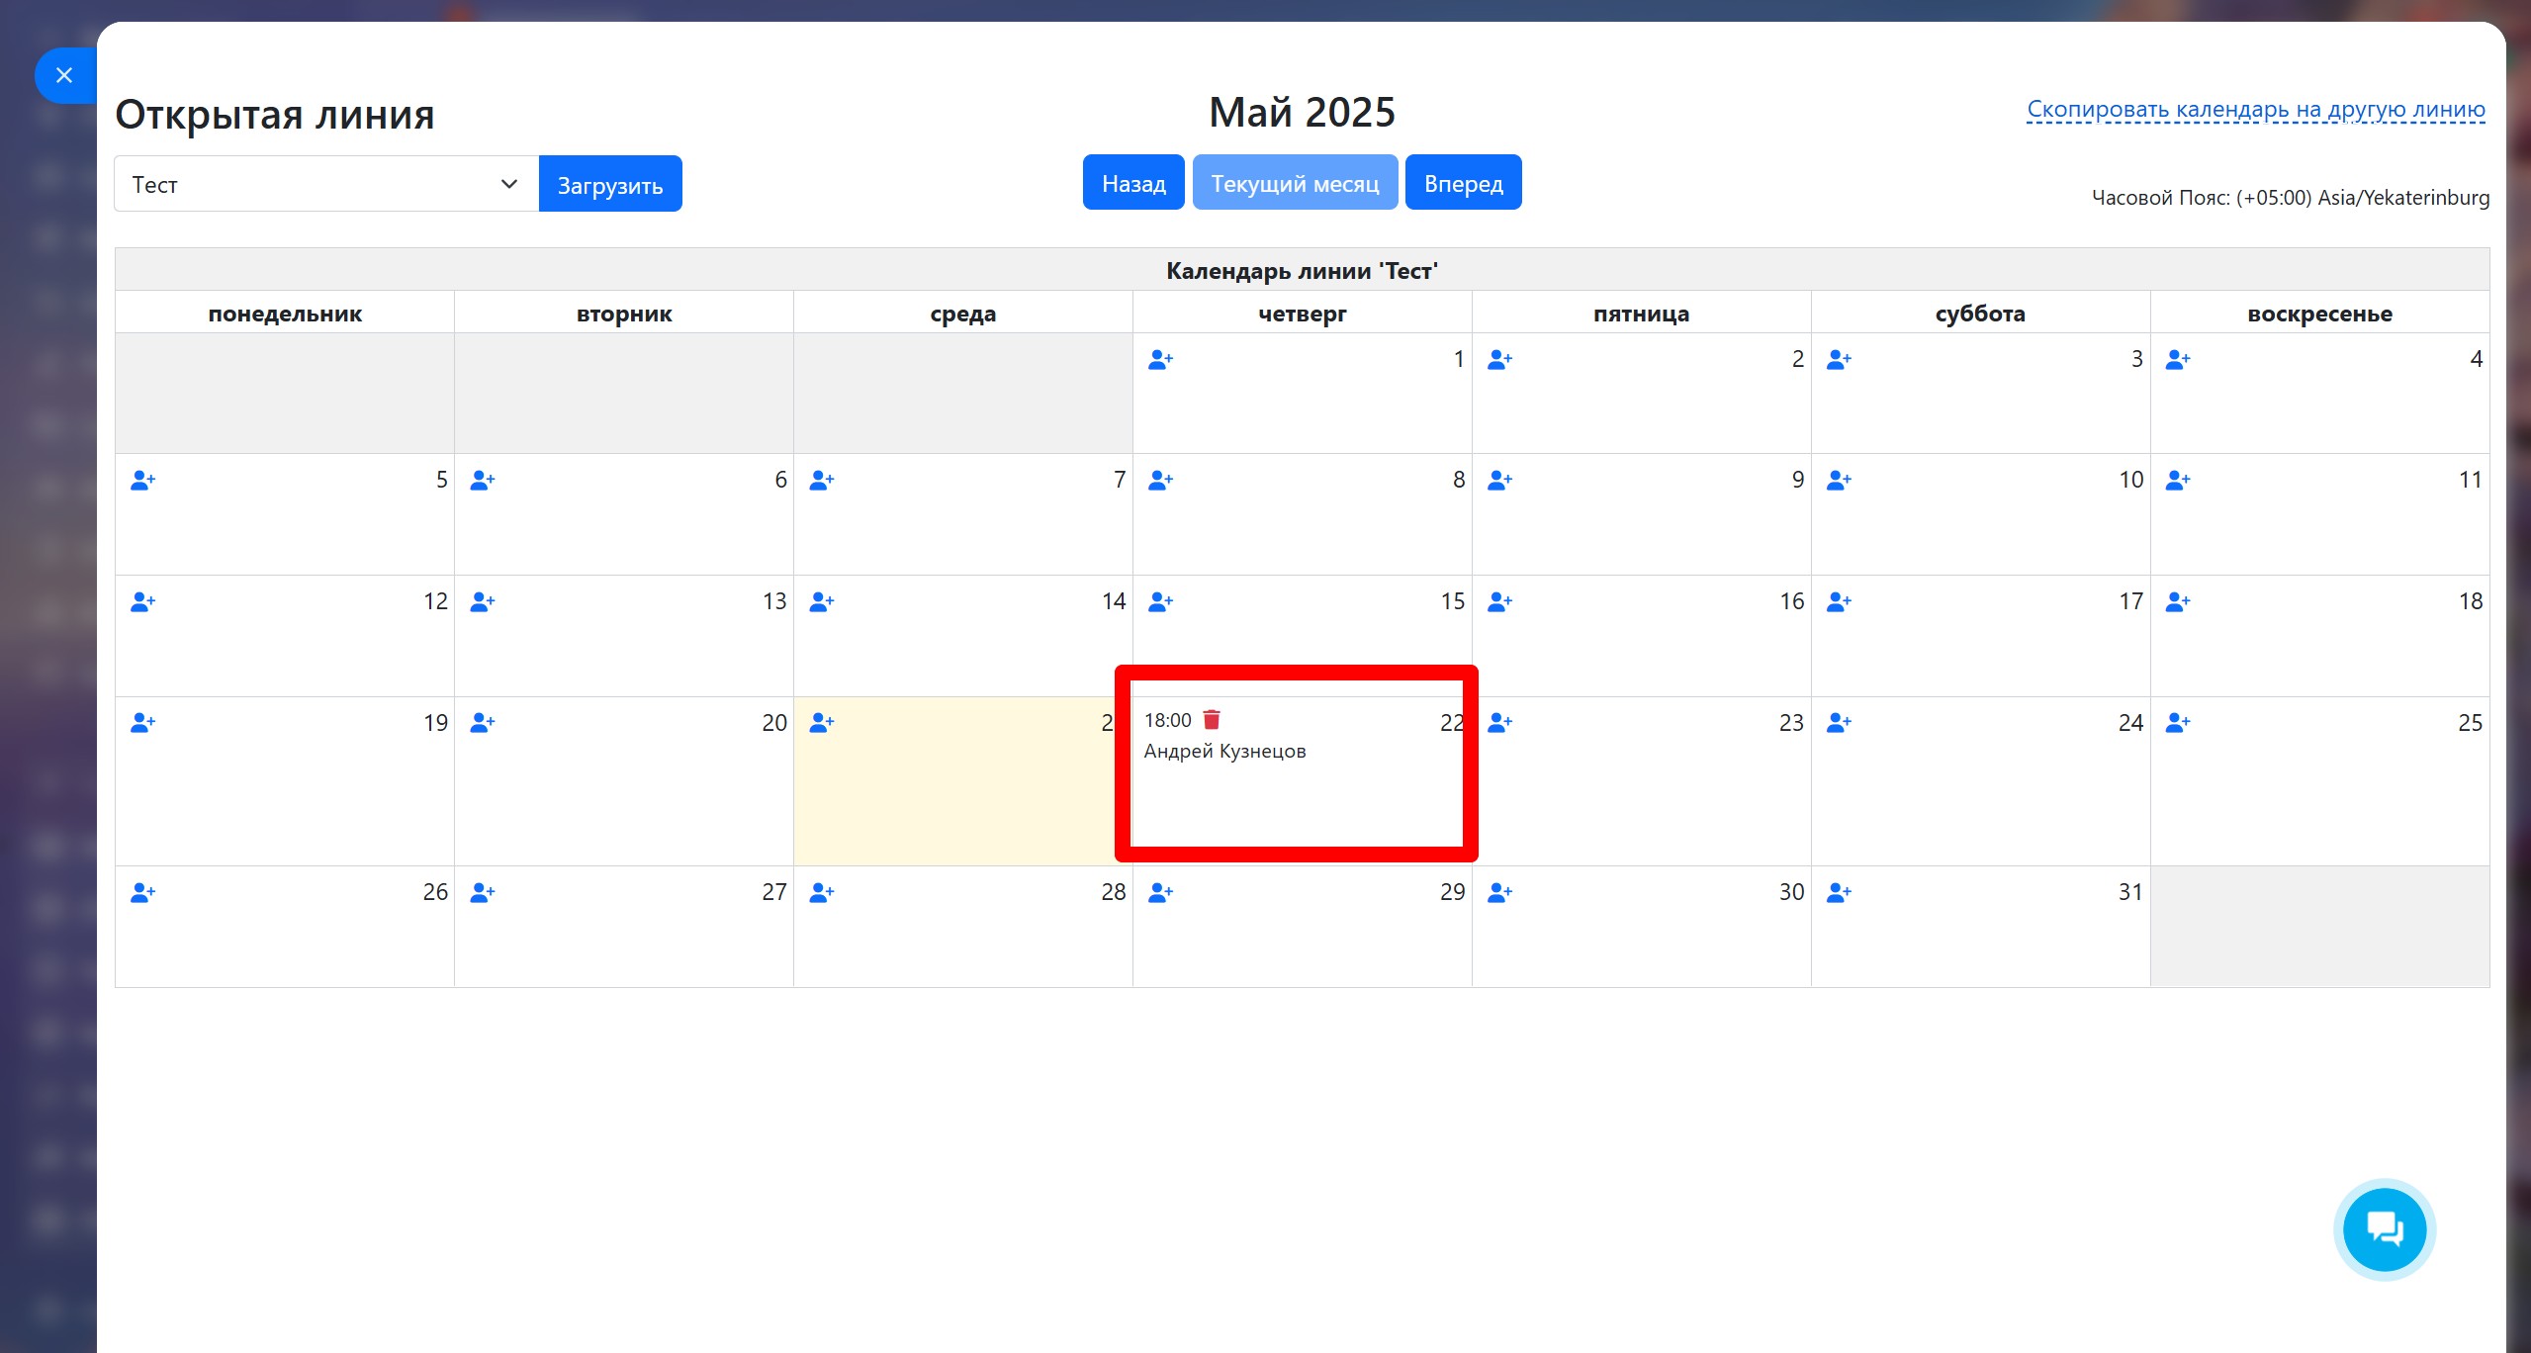The image size is (2531, 1353).
Task: Click add-person icon for May 21
Action: pos(821,723)
